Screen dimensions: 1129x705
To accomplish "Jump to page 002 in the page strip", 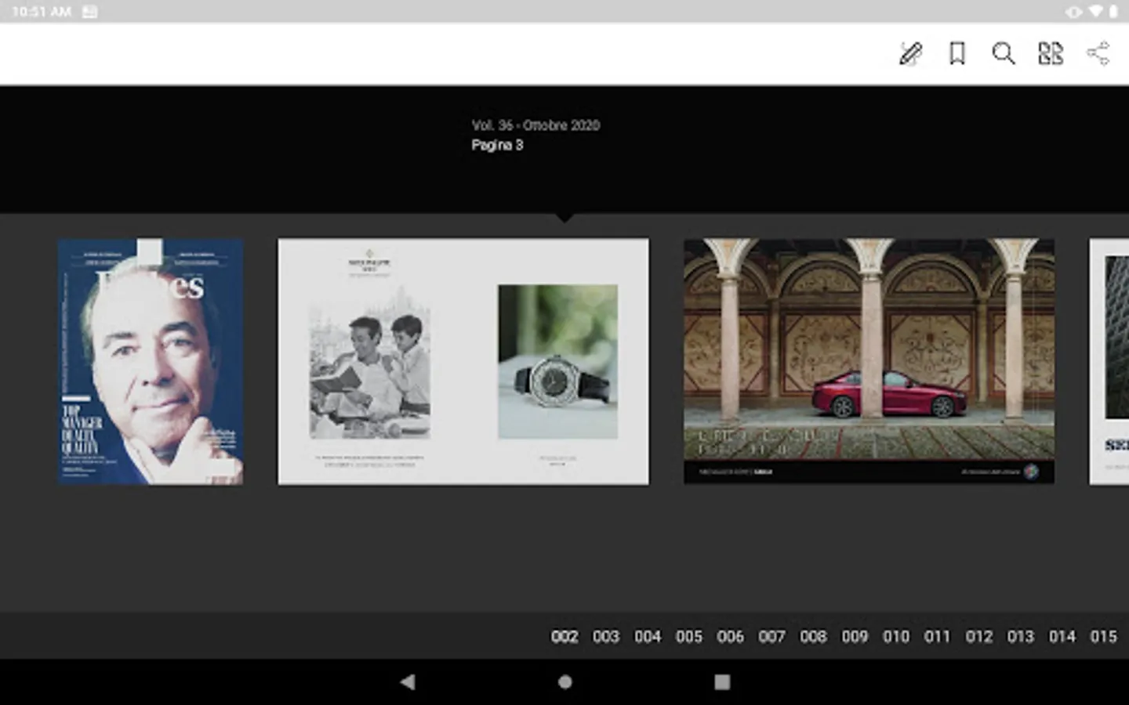I will pos(564,637).
